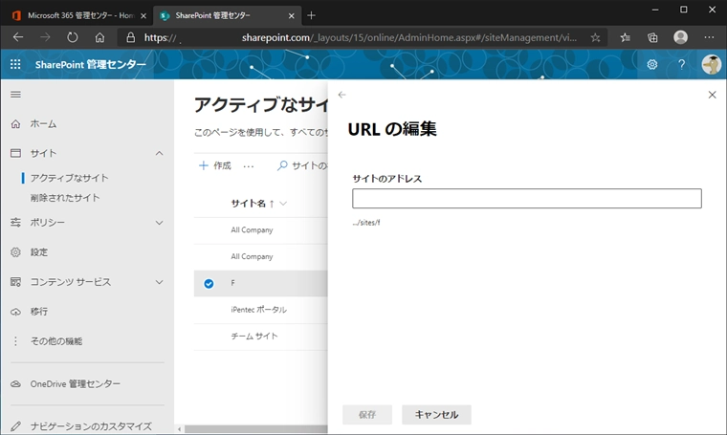Click the browser forward button

45,37
